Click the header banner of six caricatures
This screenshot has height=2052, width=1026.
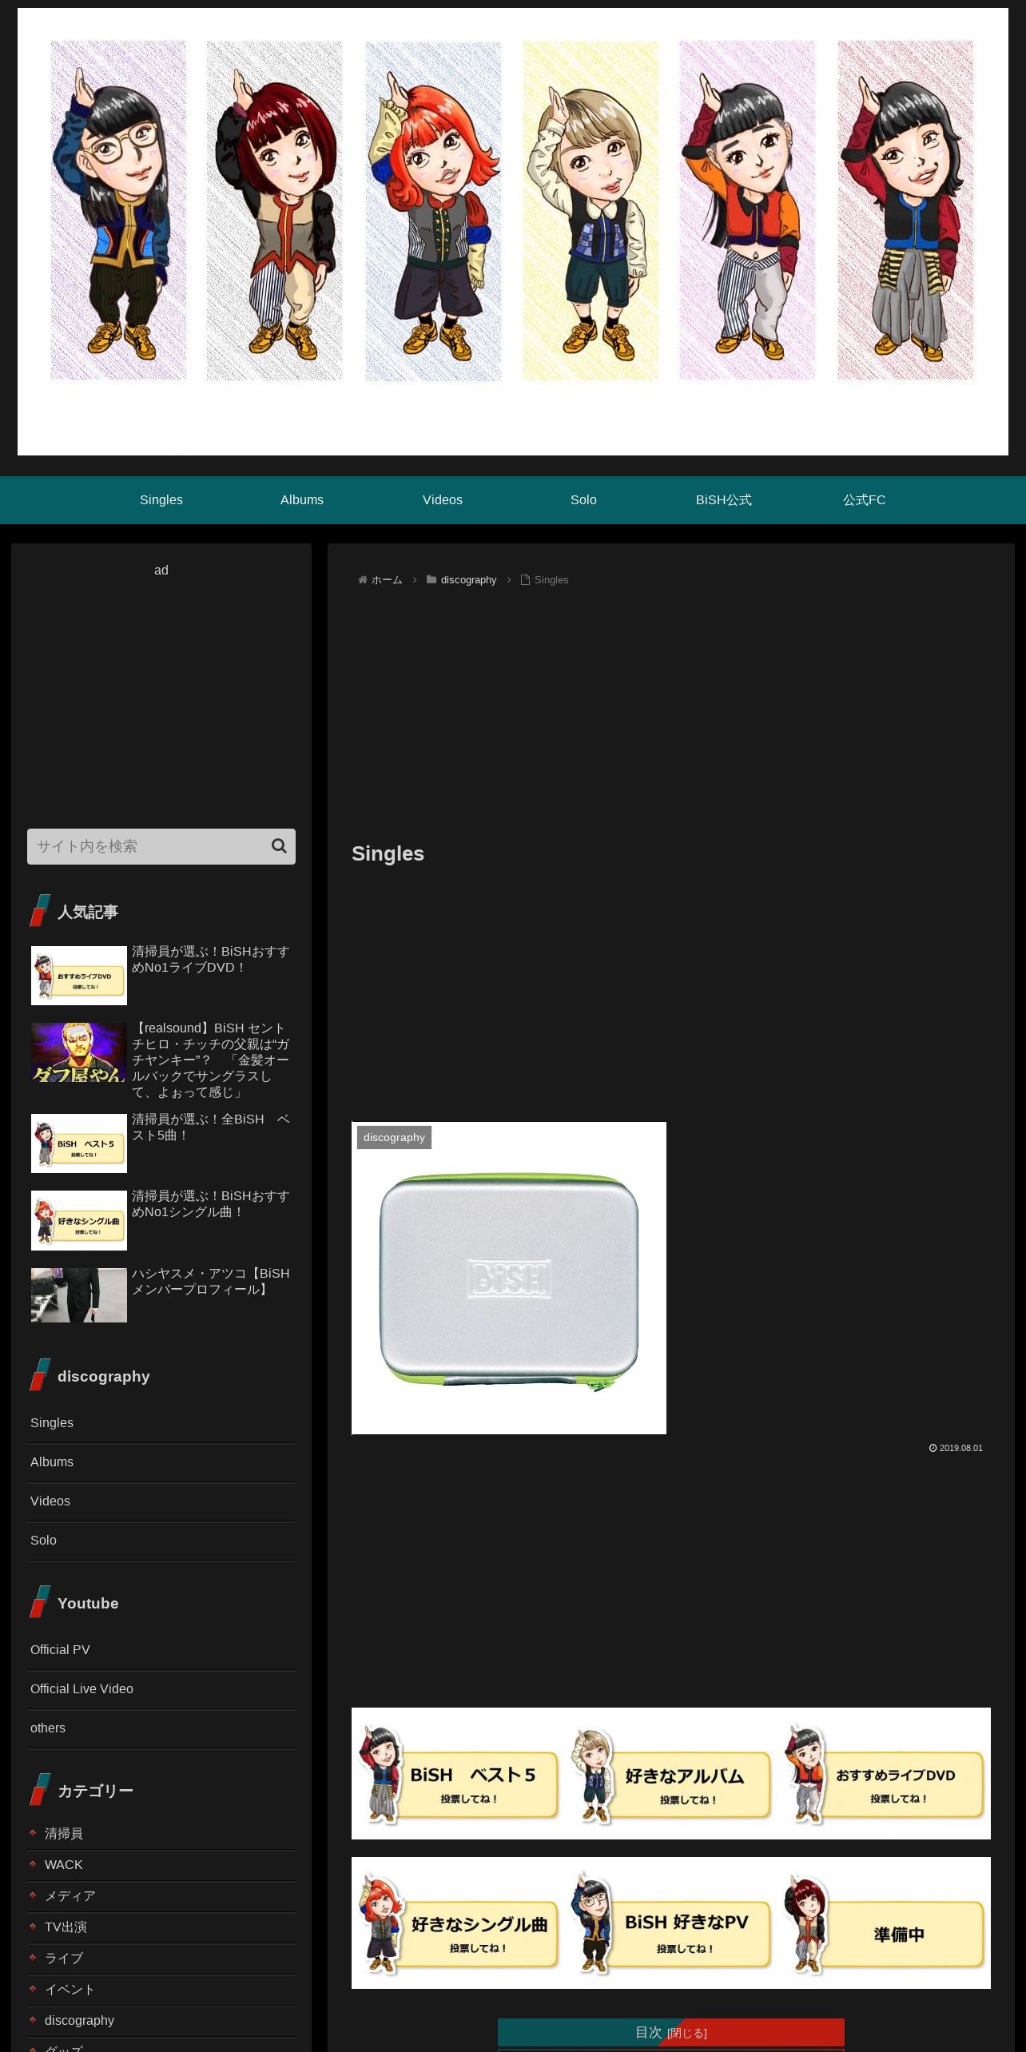[513, 232]
